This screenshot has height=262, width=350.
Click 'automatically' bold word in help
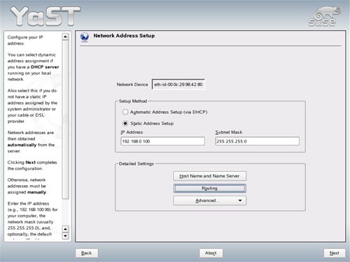pos(22,145)
